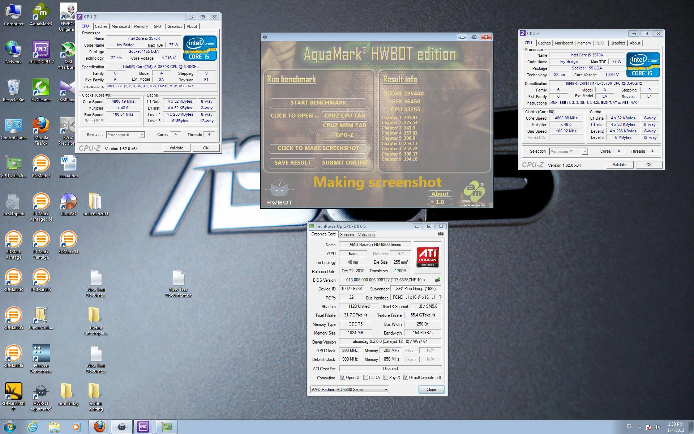Launch 3DMark06 shortcut
Viewport: 694px width, 434px height.
click(x=13, y=356)
